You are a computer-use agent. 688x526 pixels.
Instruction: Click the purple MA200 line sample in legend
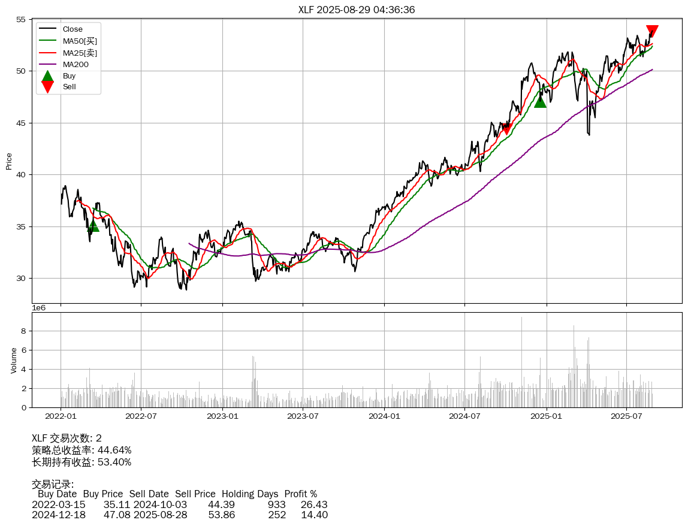(47, 64)
